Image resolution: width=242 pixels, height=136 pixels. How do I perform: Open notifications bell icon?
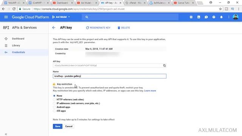tap(221, 17)
